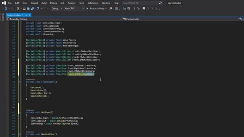This screenshot has width=244, height=137.
Task: Open the Any CPU platform dropdown
Action: click(74, 8)
